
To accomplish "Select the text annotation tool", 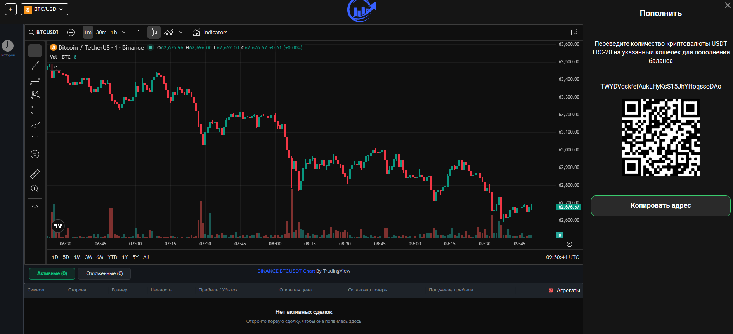I will pos(35,139).
